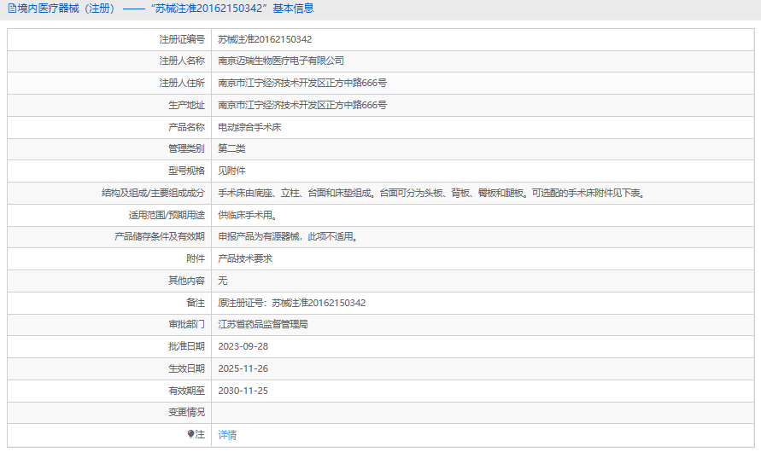761x452 pixels.
Task: Click approval department 江苏省药品监督管理局
Action: pyautogui.click(x=262, y=324)
